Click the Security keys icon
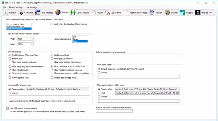 (x=167, y=13)
